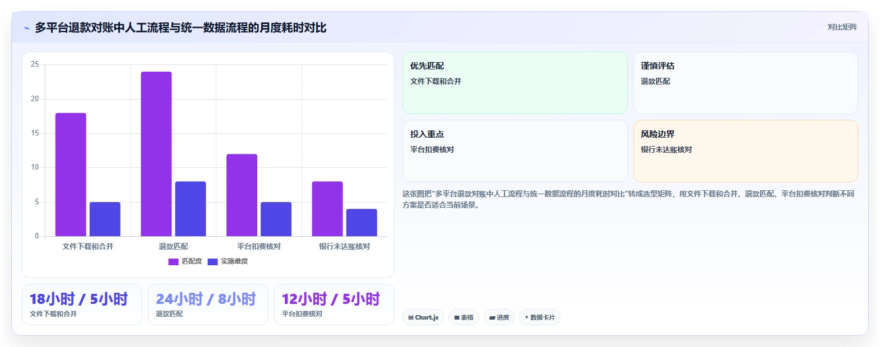Click the blue bar for 退款匹配
This screenshot has height=347, width=880.
coord(191,209)
